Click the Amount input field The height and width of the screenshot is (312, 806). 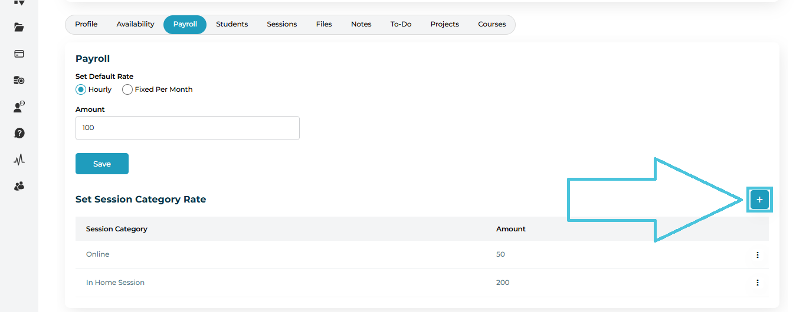tap(187, 128)
